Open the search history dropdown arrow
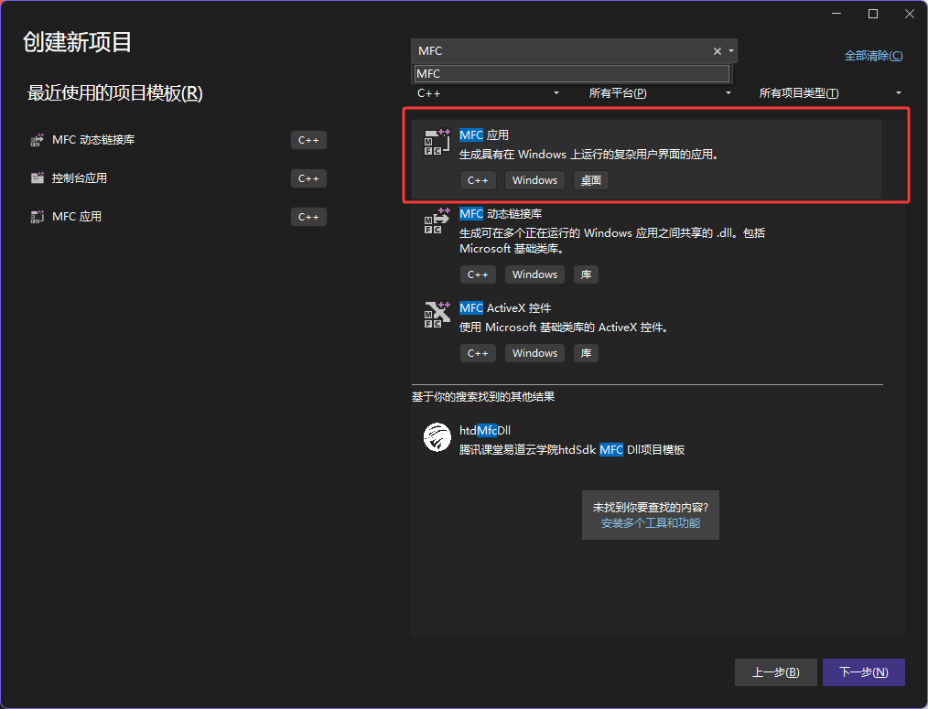Viewport: 928px width, 709px height. [731, 51]
